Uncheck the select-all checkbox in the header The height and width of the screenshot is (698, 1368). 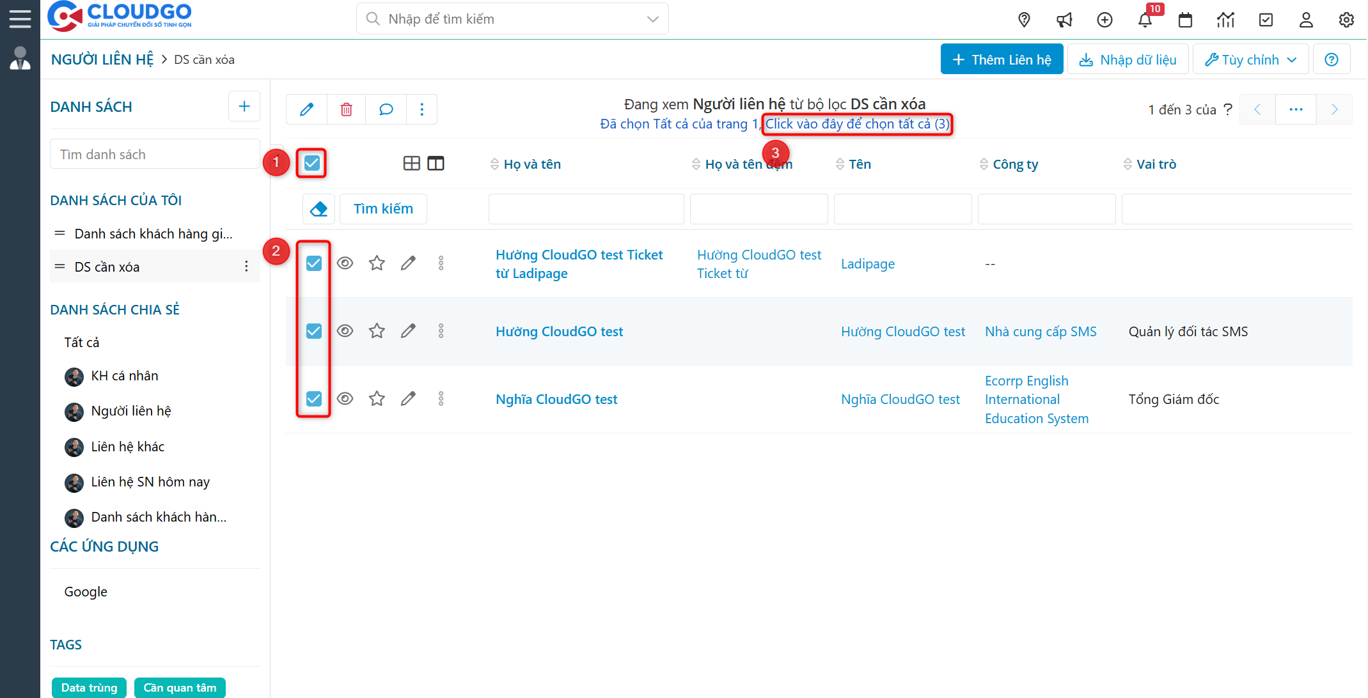311,163
